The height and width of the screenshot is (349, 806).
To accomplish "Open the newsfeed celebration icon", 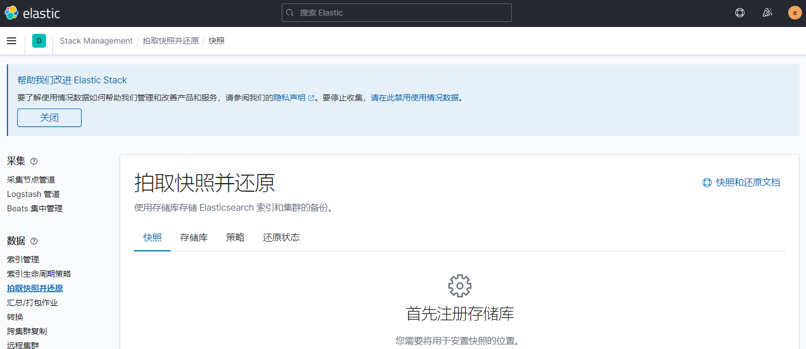I will pyautogui.click(x=767, y=13).
